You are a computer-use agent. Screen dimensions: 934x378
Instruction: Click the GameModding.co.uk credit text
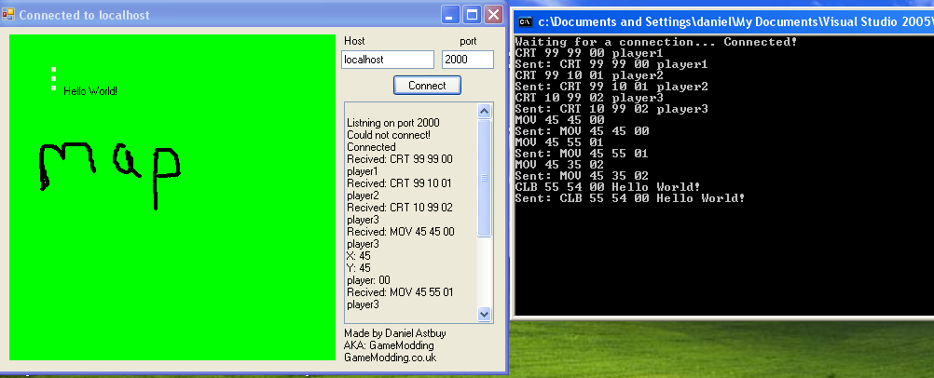[390, 358]
